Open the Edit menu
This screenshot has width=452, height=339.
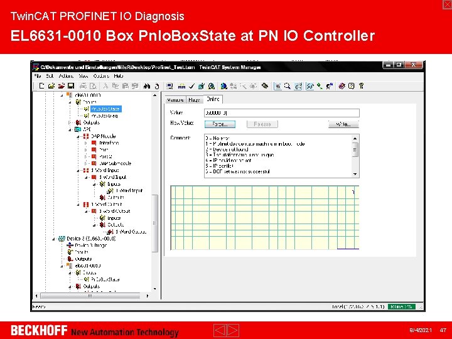50,76
